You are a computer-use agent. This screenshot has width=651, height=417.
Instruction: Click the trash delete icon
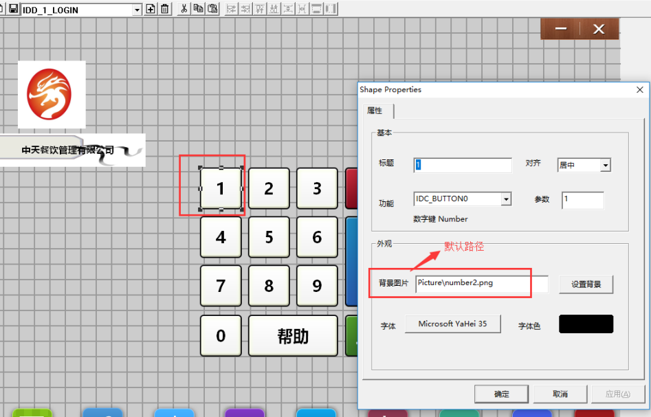click(x=165, y=9)
